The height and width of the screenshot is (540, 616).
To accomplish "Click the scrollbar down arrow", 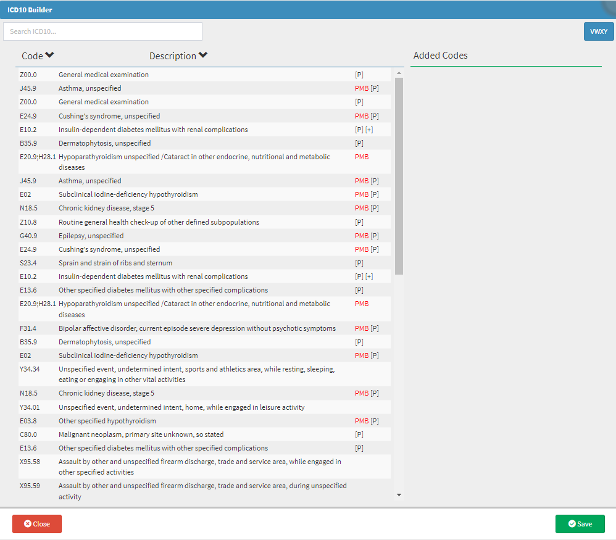I will tap(399, 494).
